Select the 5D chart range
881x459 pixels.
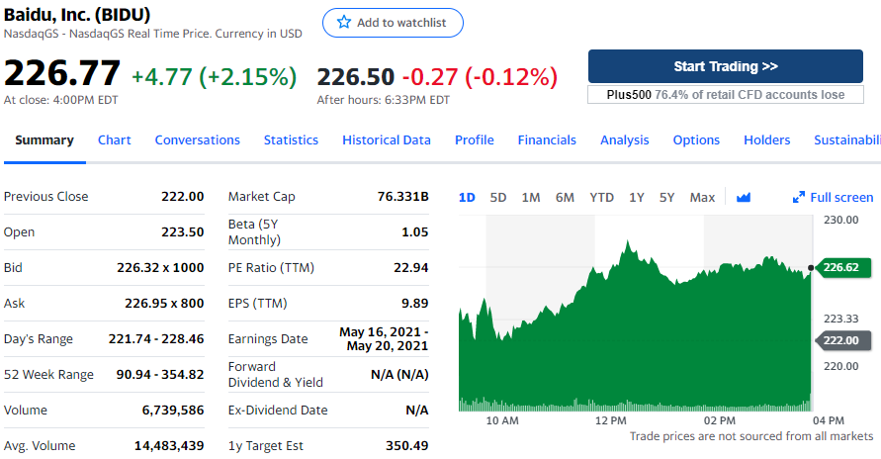click(498, 198)
